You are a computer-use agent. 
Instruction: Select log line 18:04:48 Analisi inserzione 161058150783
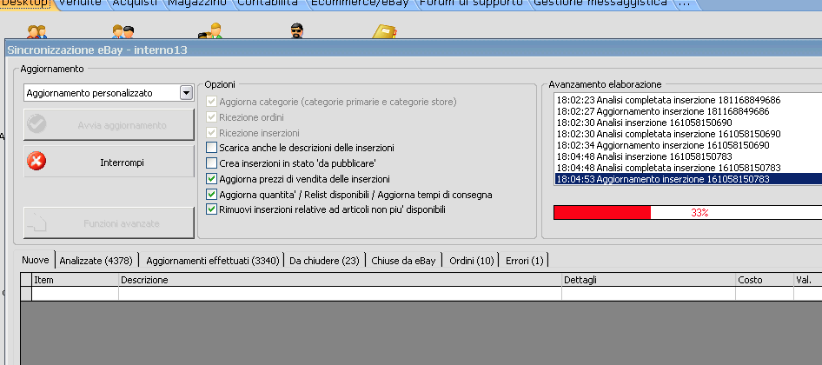(688, 156)
